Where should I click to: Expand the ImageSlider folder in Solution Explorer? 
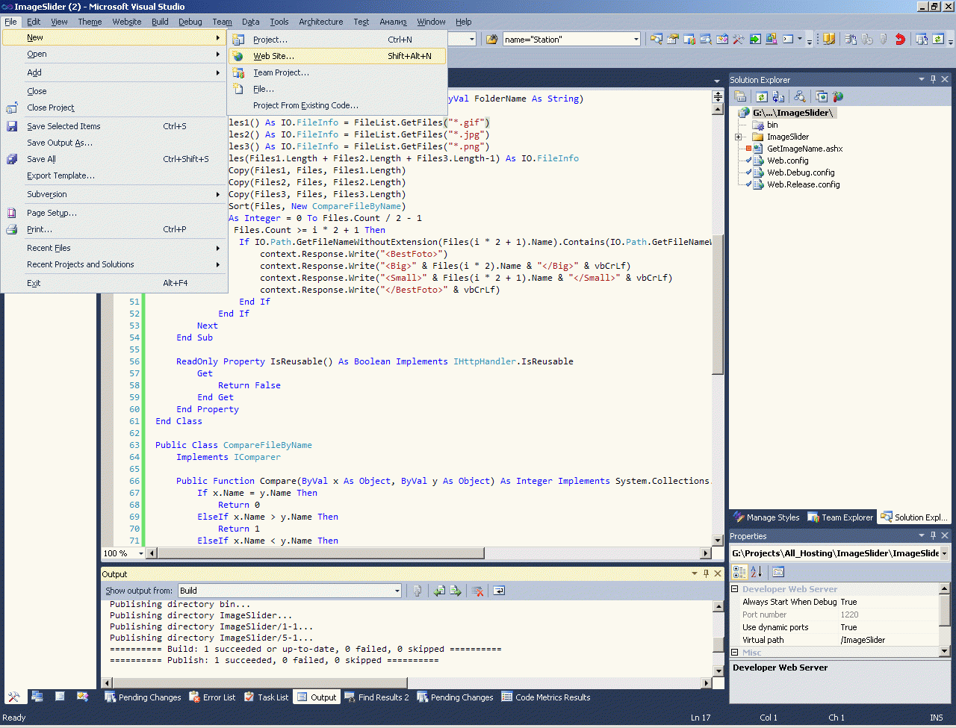point(738,137)
